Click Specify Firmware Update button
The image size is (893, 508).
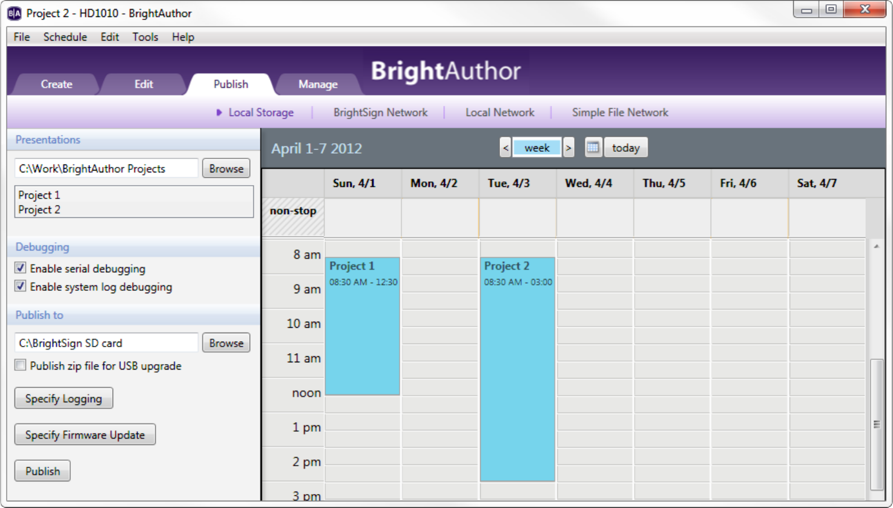(85, 435)
